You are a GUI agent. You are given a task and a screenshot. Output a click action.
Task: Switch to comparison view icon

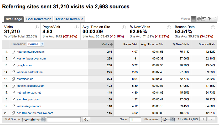click(209, 19)
